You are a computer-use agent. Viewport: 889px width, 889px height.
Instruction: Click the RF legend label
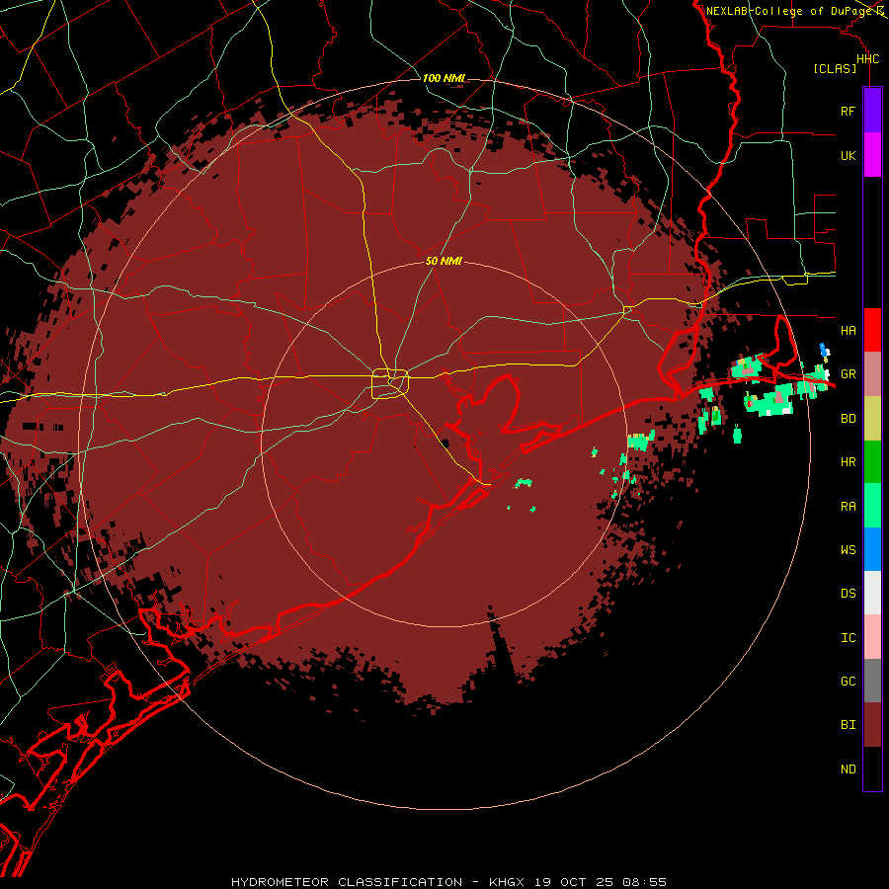(848, 112)
